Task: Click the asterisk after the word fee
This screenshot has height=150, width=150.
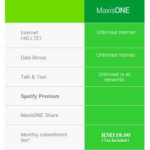Action: (29, 139)
